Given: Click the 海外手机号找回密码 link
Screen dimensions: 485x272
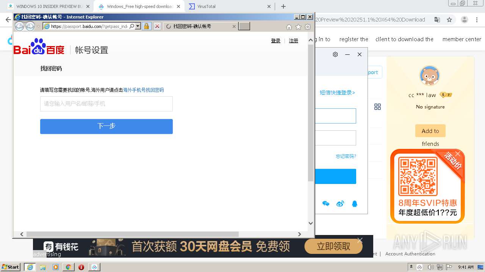Looking at the screenshot, I should tap(144, 90).
